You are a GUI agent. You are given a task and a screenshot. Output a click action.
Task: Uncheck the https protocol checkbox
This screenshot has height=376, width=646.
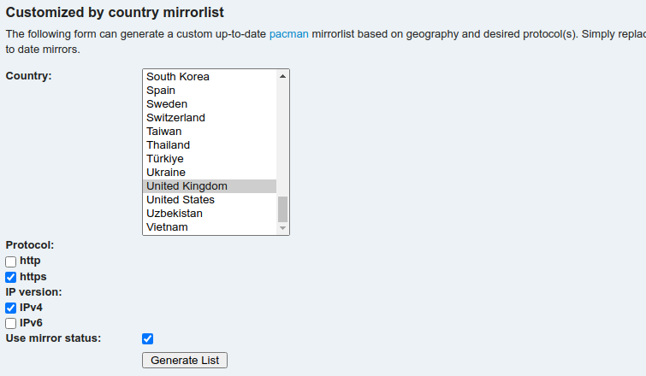11,277
